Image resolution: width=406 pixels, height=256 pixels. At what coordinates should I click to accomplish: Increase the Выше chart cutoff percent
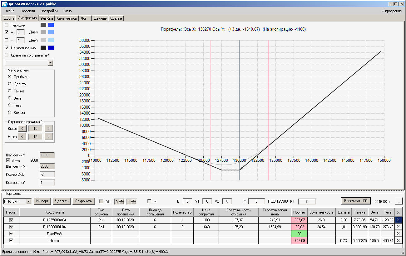(x=49, y=128)
